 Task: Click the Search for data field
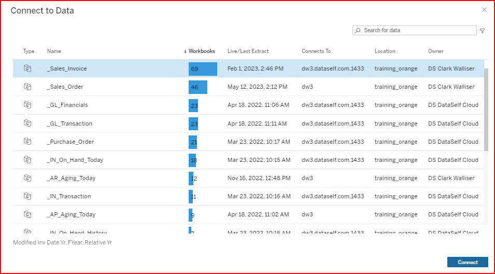pyautogui.click(x=417, y=31)
